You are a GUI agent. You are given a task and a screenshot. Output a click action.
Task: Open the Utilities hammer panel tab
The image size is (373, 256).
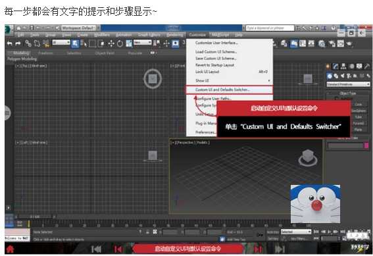tap(366, 66)
